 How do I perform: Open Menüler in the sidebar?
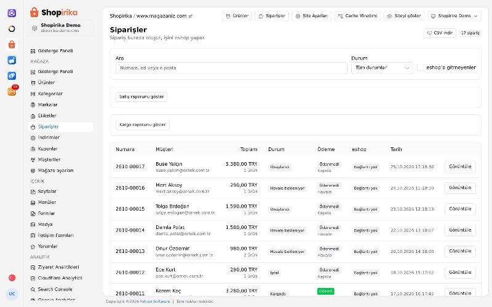pos(60,203)
